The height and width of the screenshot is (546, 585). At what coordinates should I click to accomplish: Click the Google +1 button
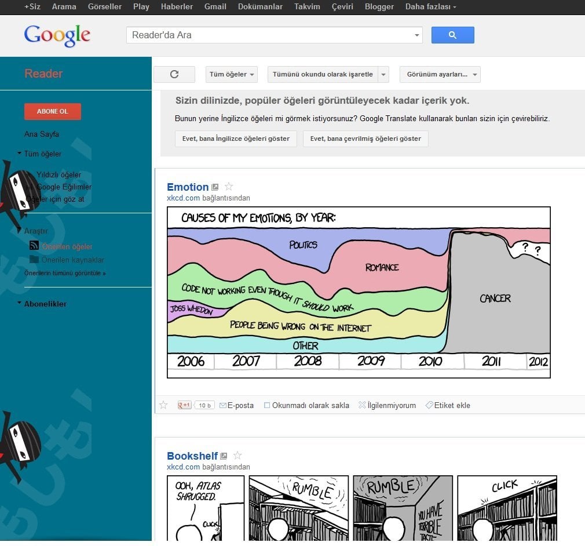184,405
